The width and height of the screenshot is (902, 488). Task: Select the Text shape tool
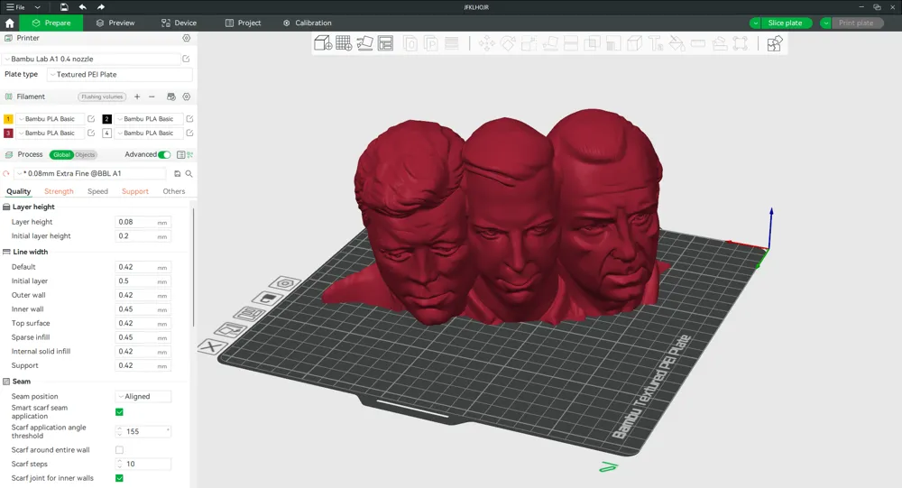[656, 43]
